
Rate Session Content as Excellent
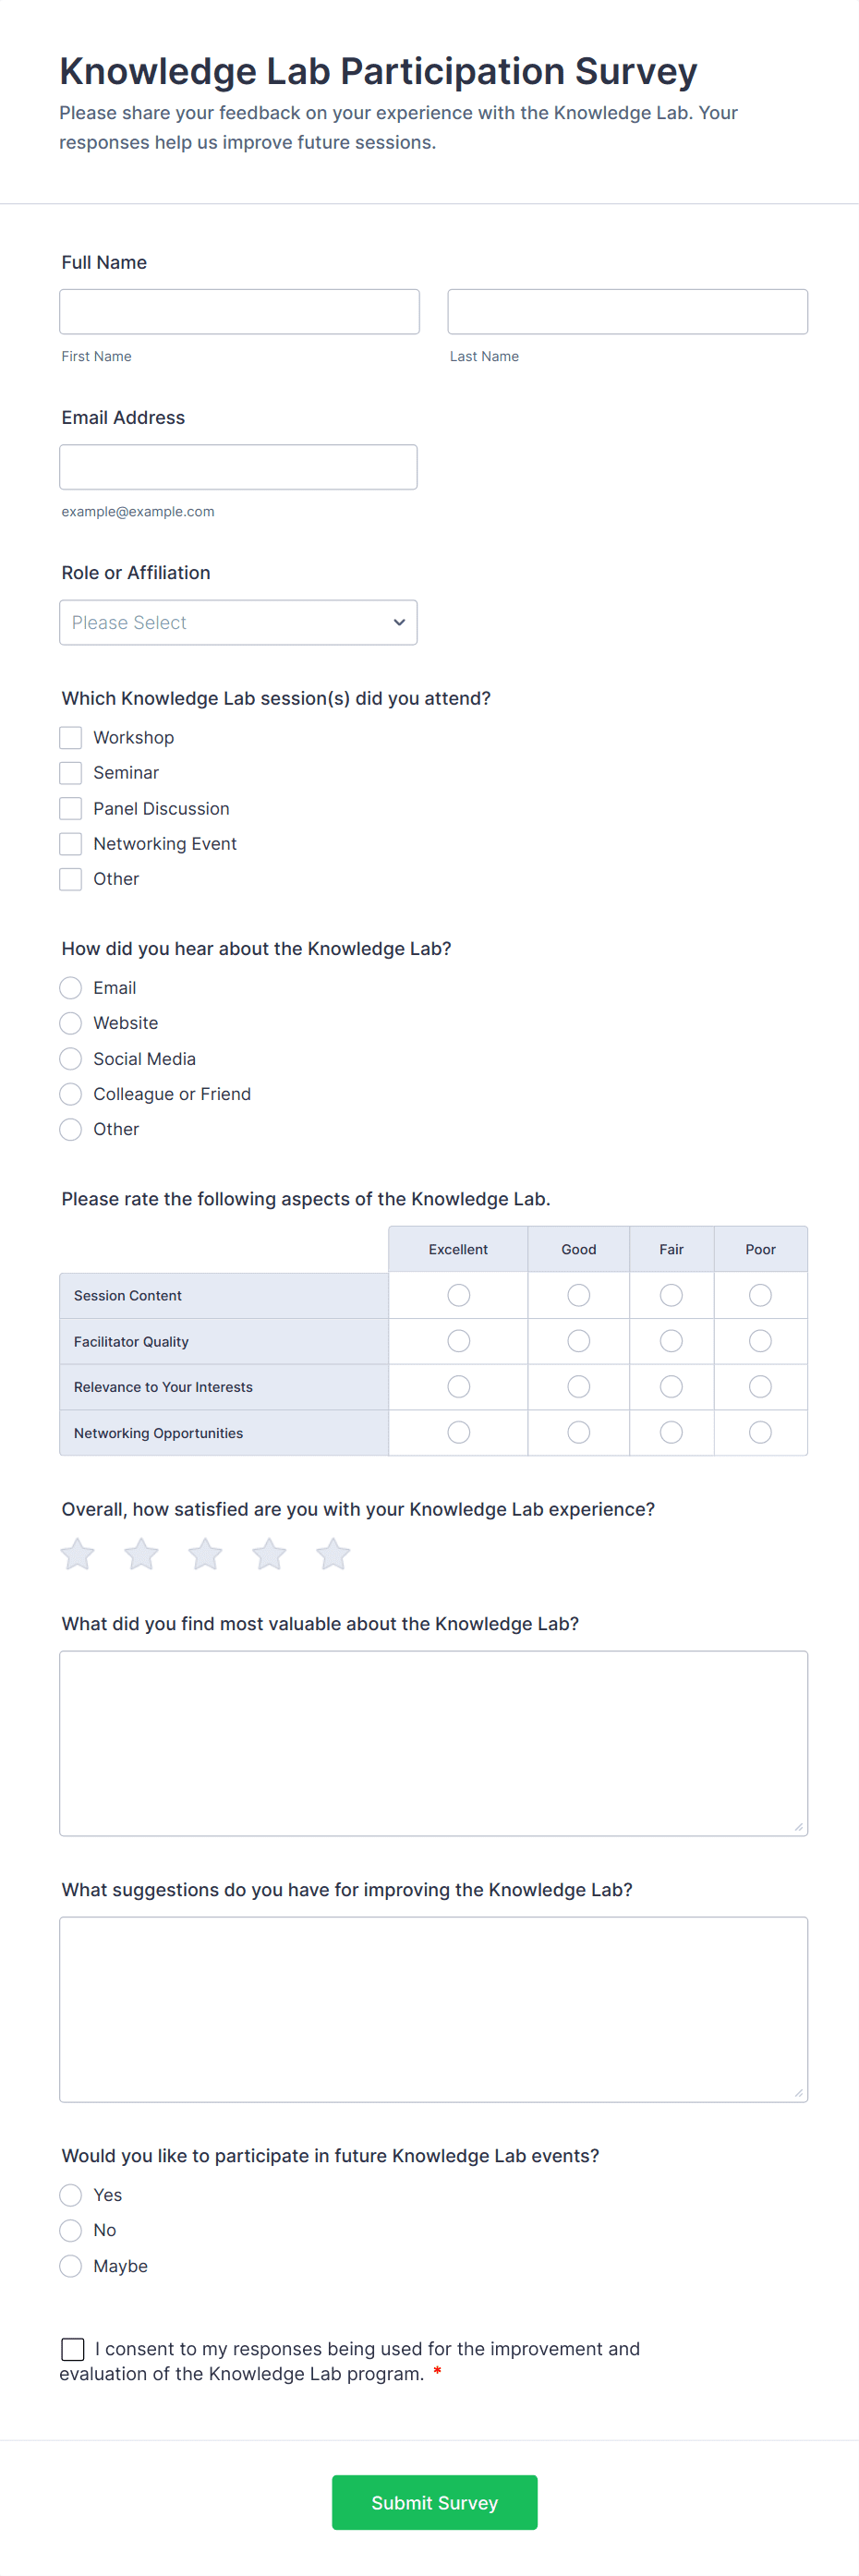(x=458, y=1294)
